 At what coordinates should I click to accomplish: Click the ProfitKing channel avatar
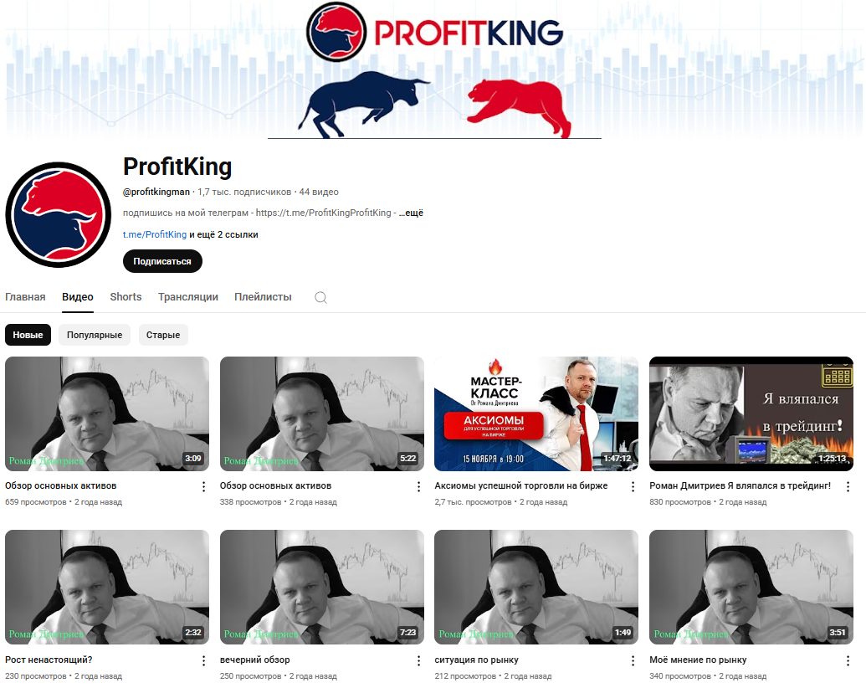58,214
